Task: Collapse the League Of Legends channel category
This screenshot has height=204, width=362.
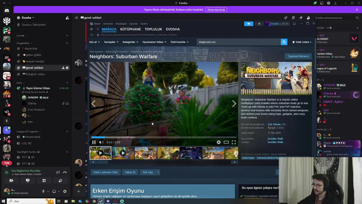Action: click(29, 131)
